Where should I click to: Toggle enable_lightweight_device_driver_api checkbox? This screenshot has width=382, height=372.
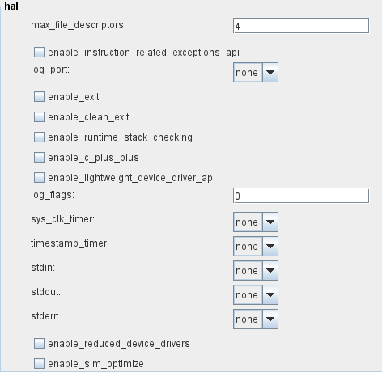click(x=39, y=177)
